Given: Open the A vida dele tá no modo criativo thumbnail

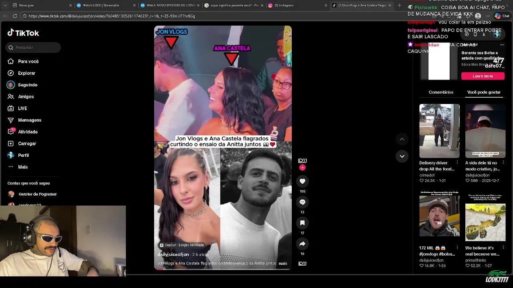Looking at the screenshot, I should [x=485, y=131].
